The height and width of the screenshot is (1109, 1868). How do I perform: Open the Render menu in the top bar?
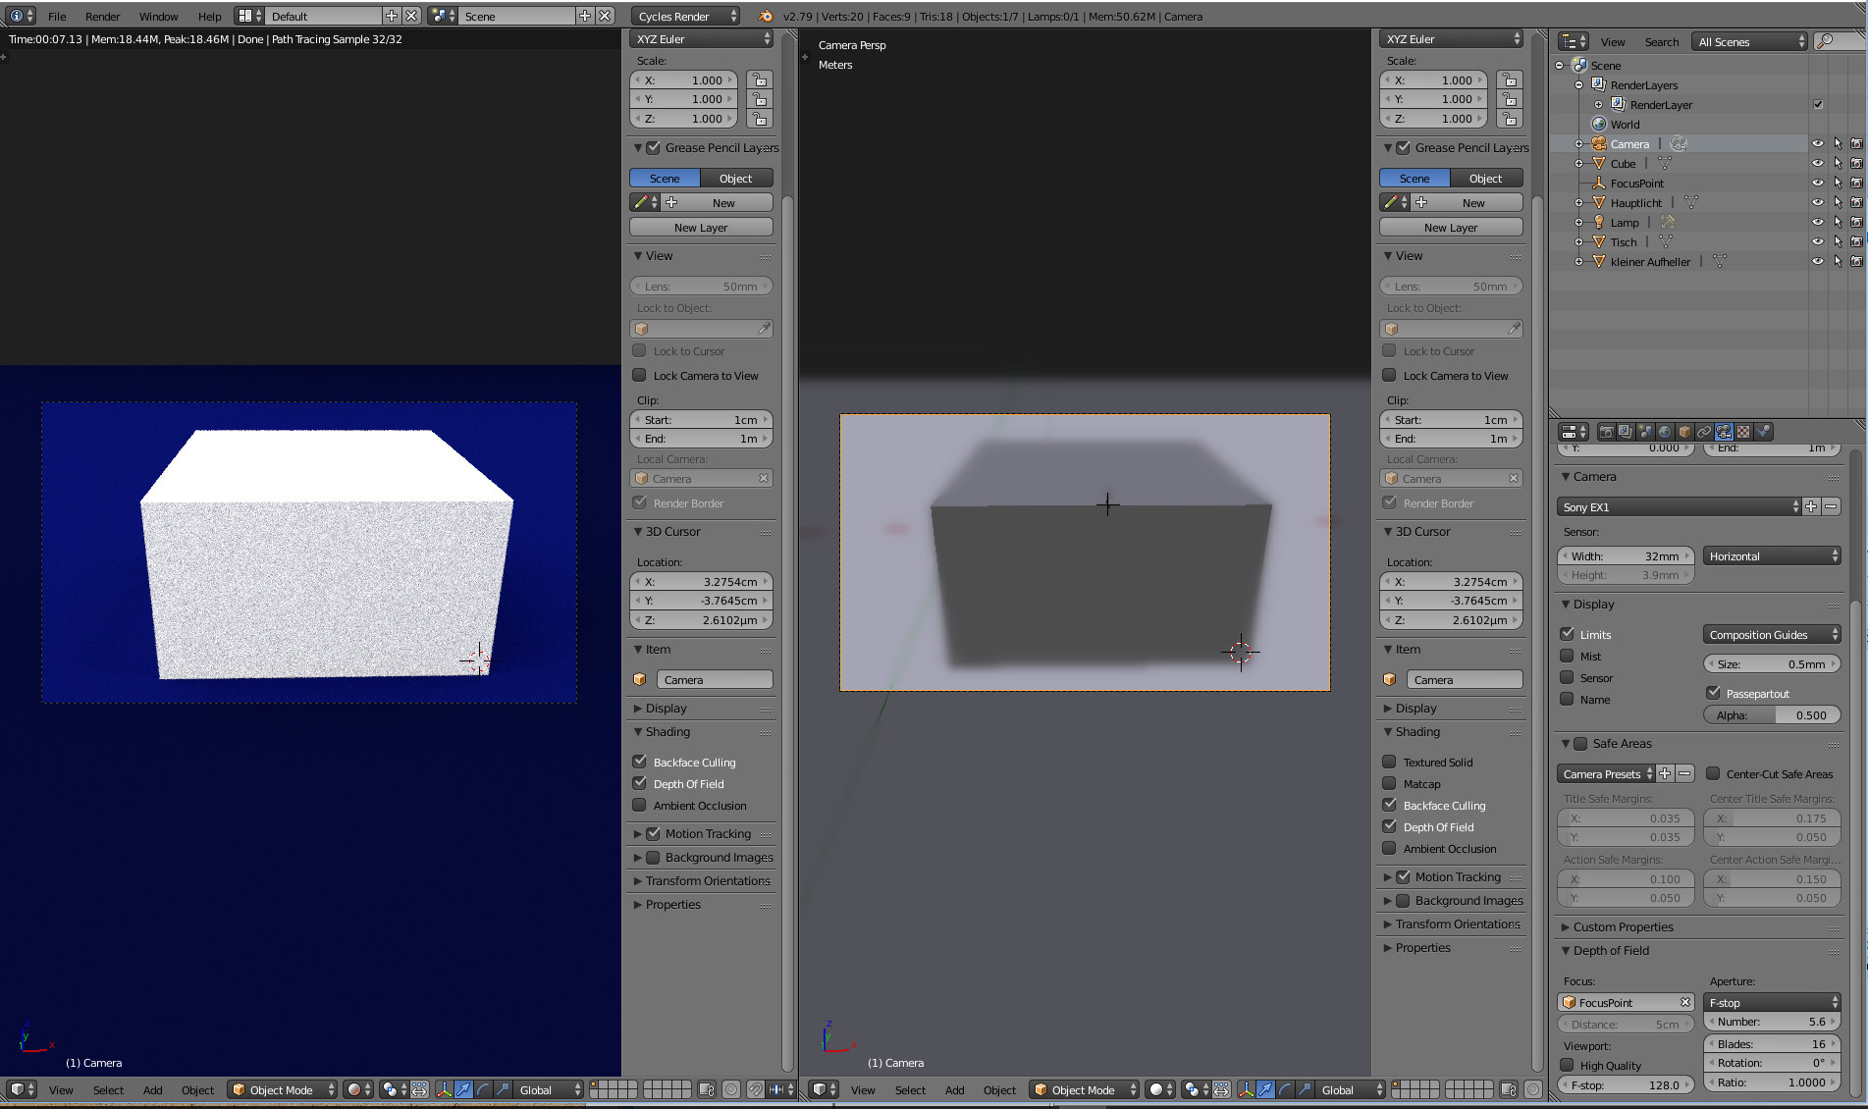pos(102,17)
